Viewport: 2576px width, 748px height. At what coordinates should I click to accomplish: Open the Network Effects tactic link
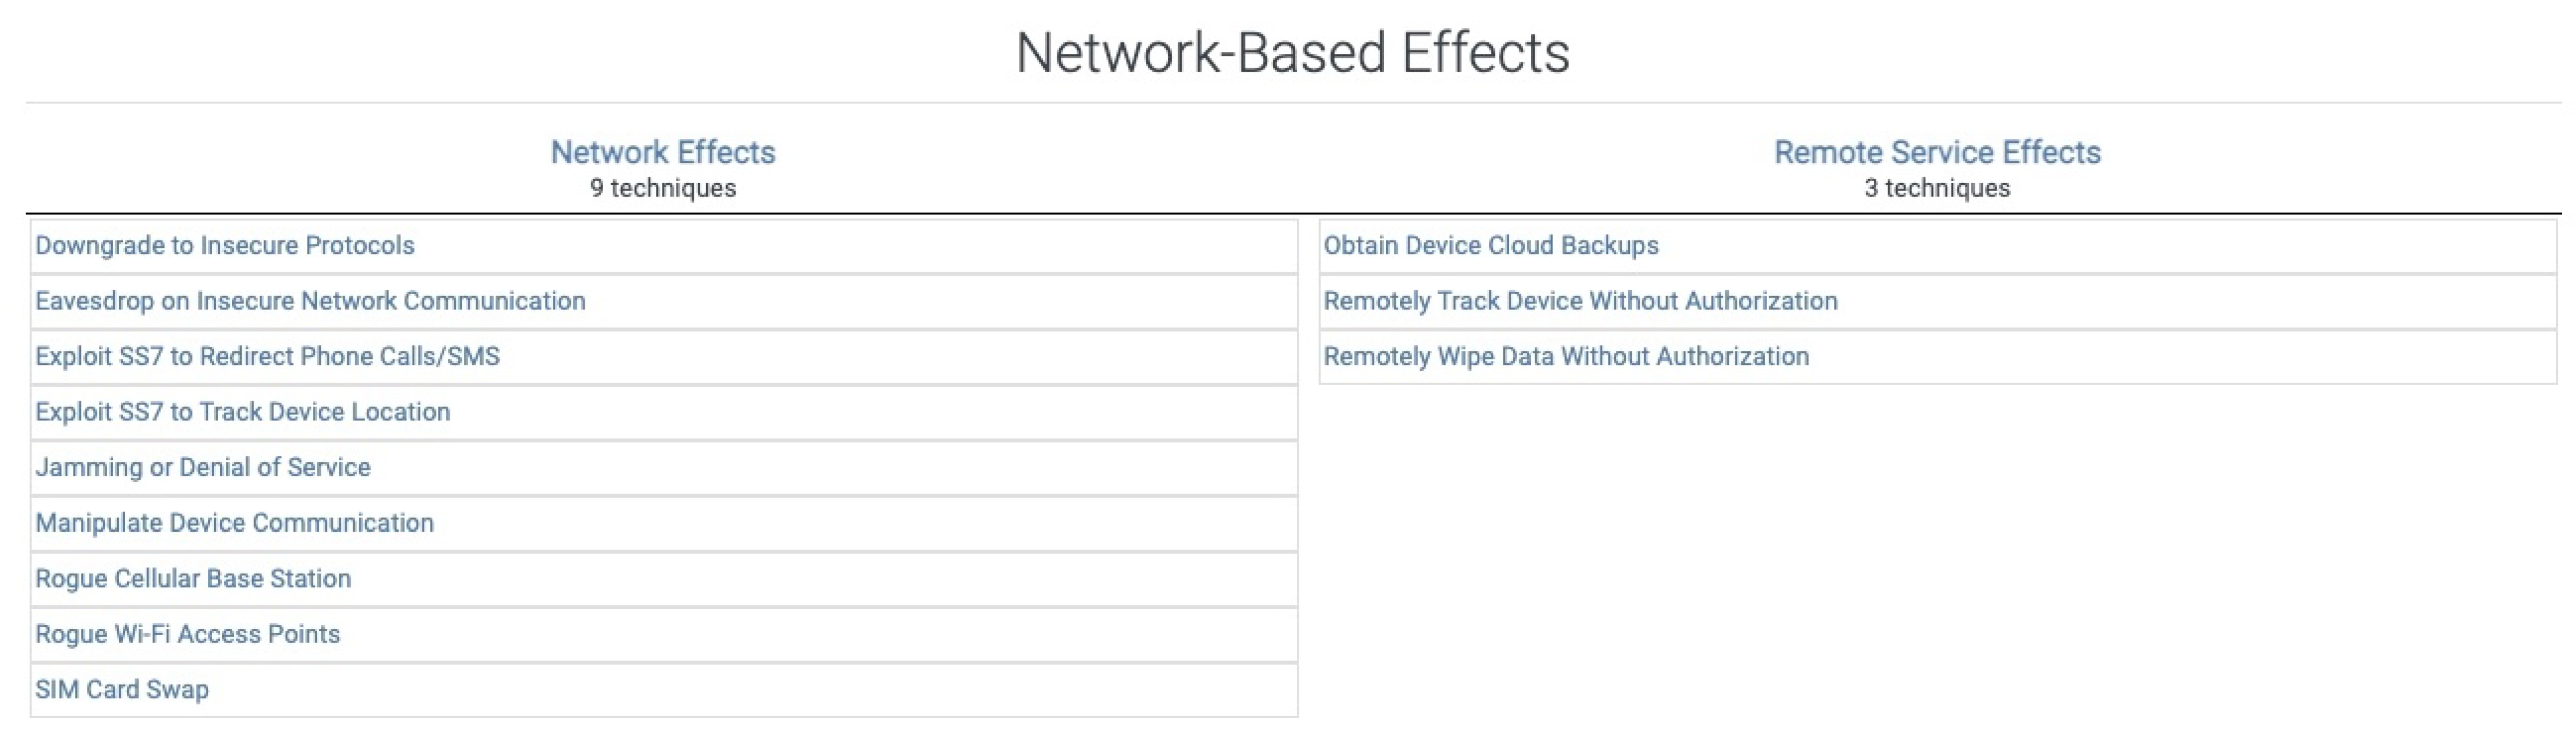pyautogui.click(x=662, y=152)
